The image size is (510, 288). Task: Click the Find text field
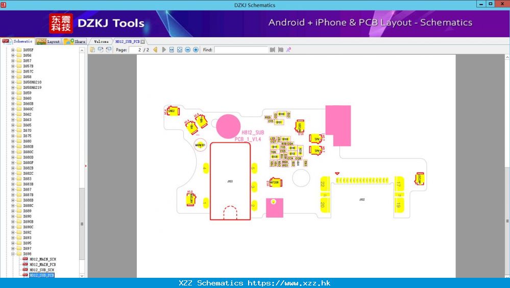coord(241,50)
